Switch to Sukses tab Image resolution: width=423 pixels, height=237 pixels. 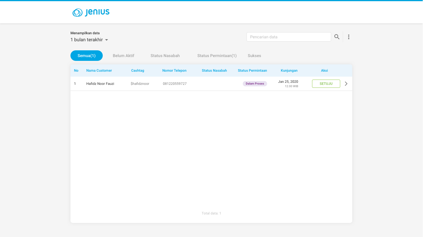255,56
